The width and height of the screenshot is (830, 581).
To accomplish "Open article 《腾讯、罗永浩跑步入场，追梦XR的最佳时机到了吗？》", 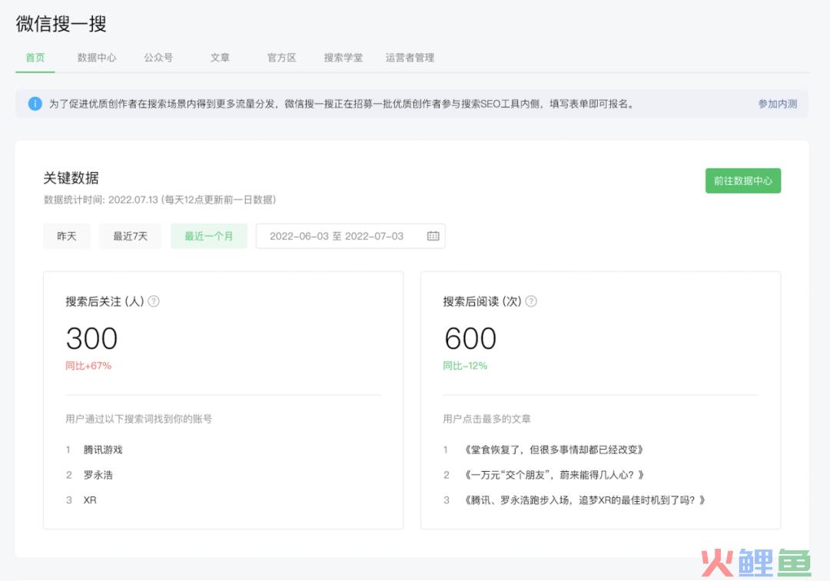I will [584, 500].
